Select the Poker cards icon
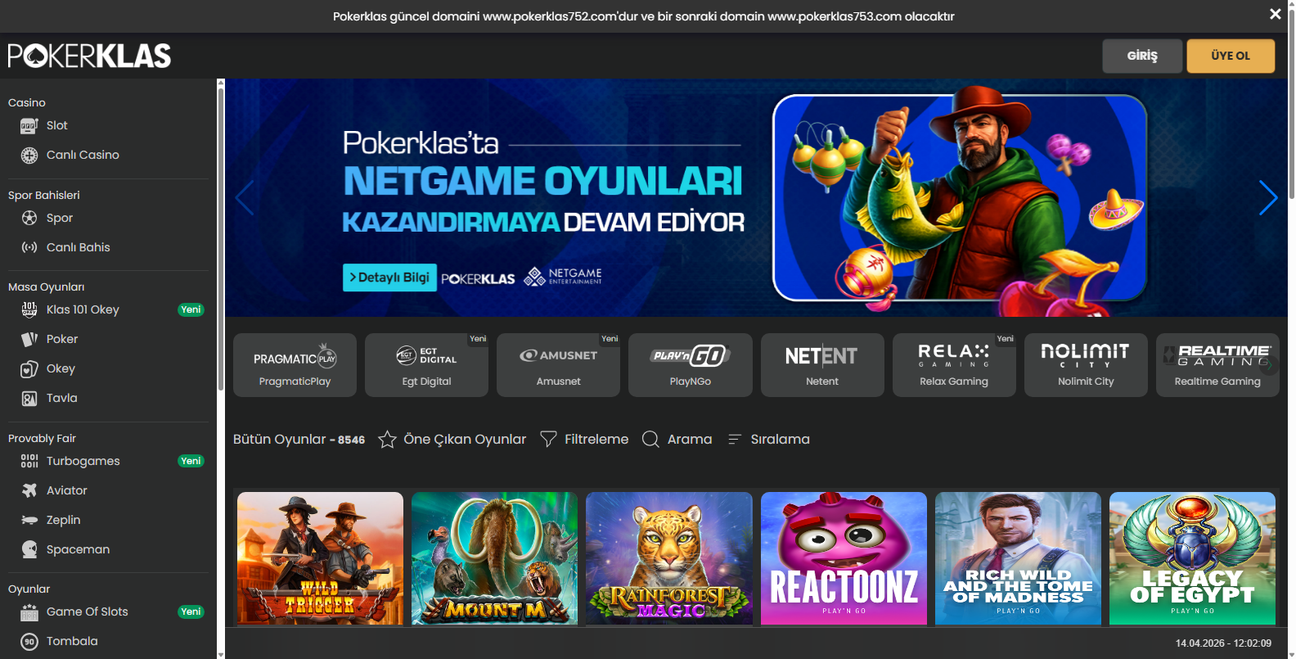This screenshot has height=659, width=1296. (x=29, y=339)
